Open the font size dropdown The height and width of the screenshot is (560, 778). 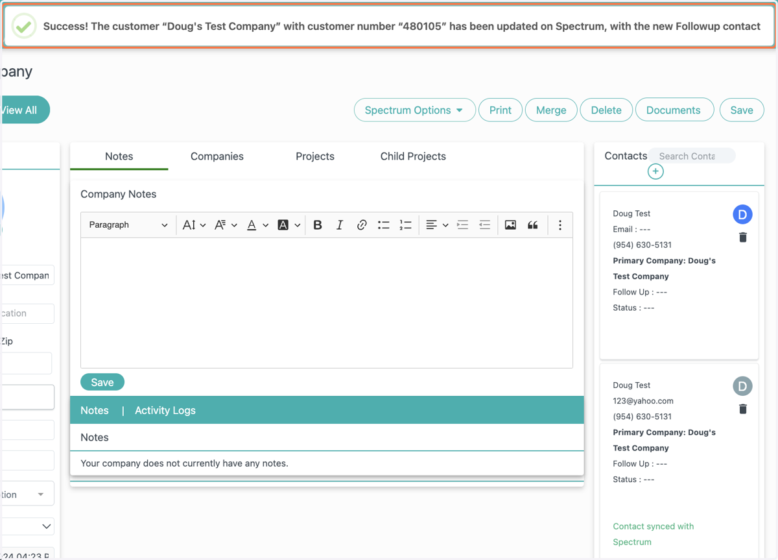tap(194, 225)
